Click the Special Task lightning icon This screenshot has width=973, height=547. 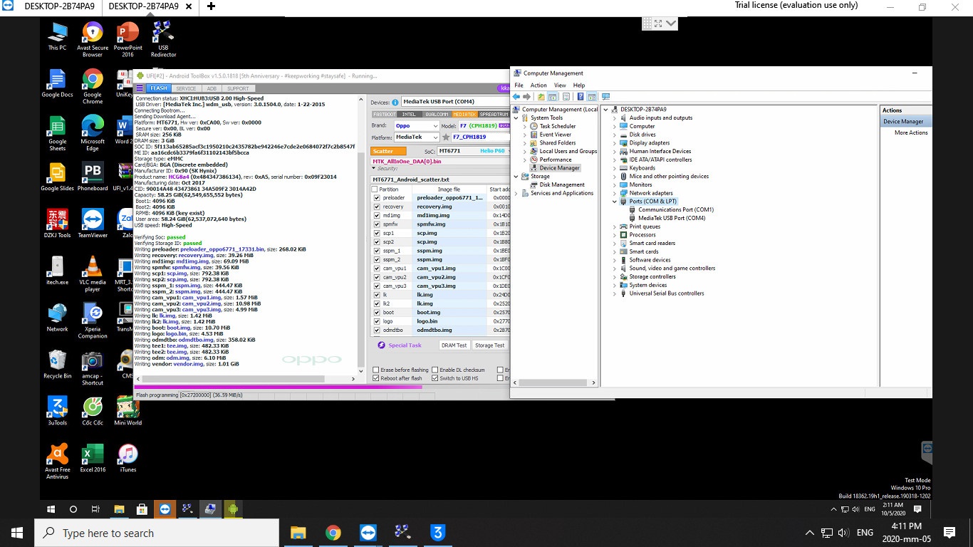pos(382,345)
